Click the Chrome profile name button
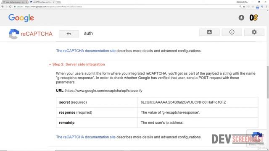The height and width of the screenshot is (151, 269). pyautogui.click(x=242, y=2)
